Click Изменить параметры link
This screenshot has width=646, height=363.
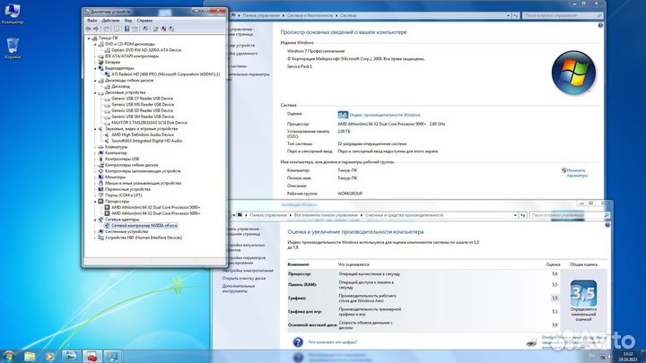point(577,173)
